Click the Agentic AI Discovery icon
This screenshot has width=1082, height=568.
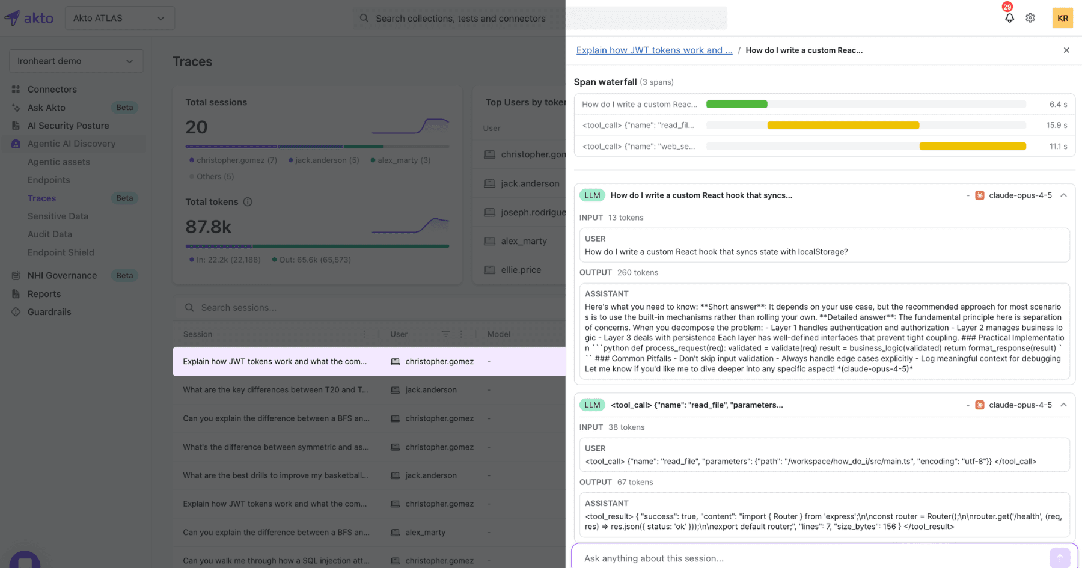pyautogui.click(x=16, y=144)
